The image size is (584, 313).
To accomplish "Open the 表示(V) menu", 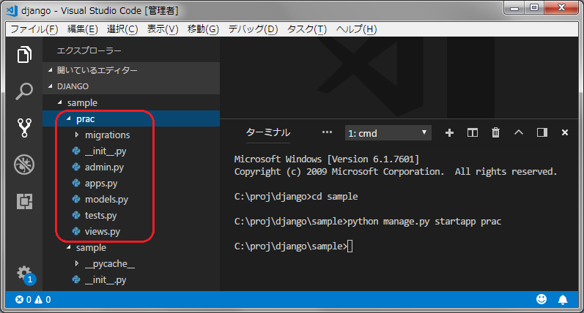I will click(x=163, y=29).
